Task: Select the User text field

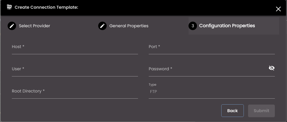Action: click(75, 71)
